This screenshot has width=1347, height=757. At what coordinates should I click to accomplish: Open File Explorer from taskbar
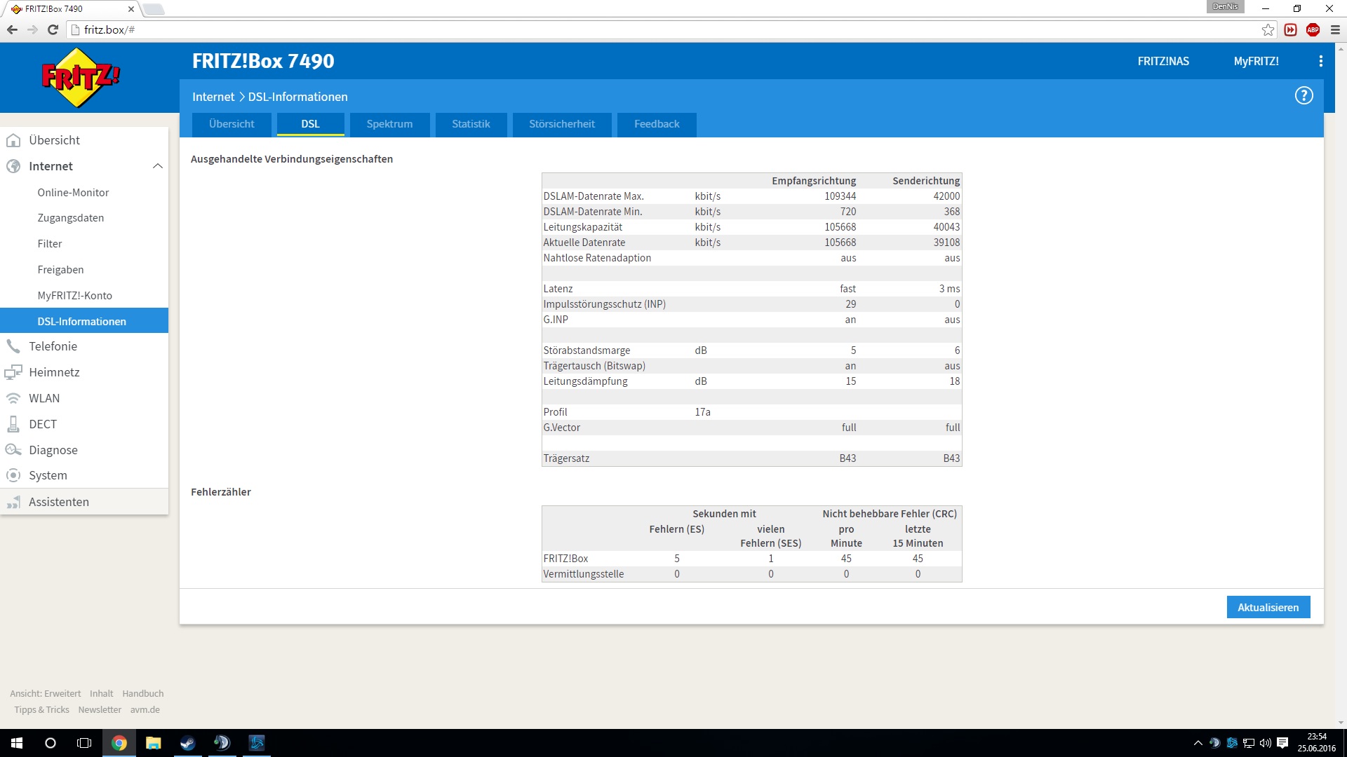[x=153, y=743]
